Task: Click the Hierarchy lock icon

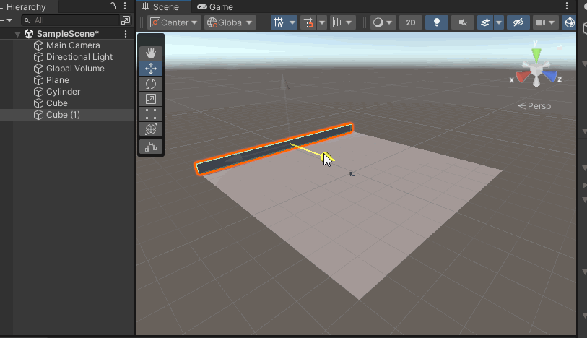Action: (x=113, y=6)
